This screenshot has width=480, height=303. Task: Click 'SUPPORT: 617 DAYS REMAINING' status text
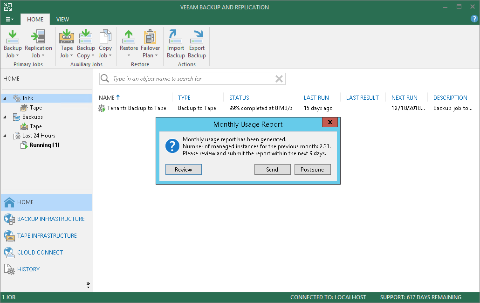coord(421,297)
